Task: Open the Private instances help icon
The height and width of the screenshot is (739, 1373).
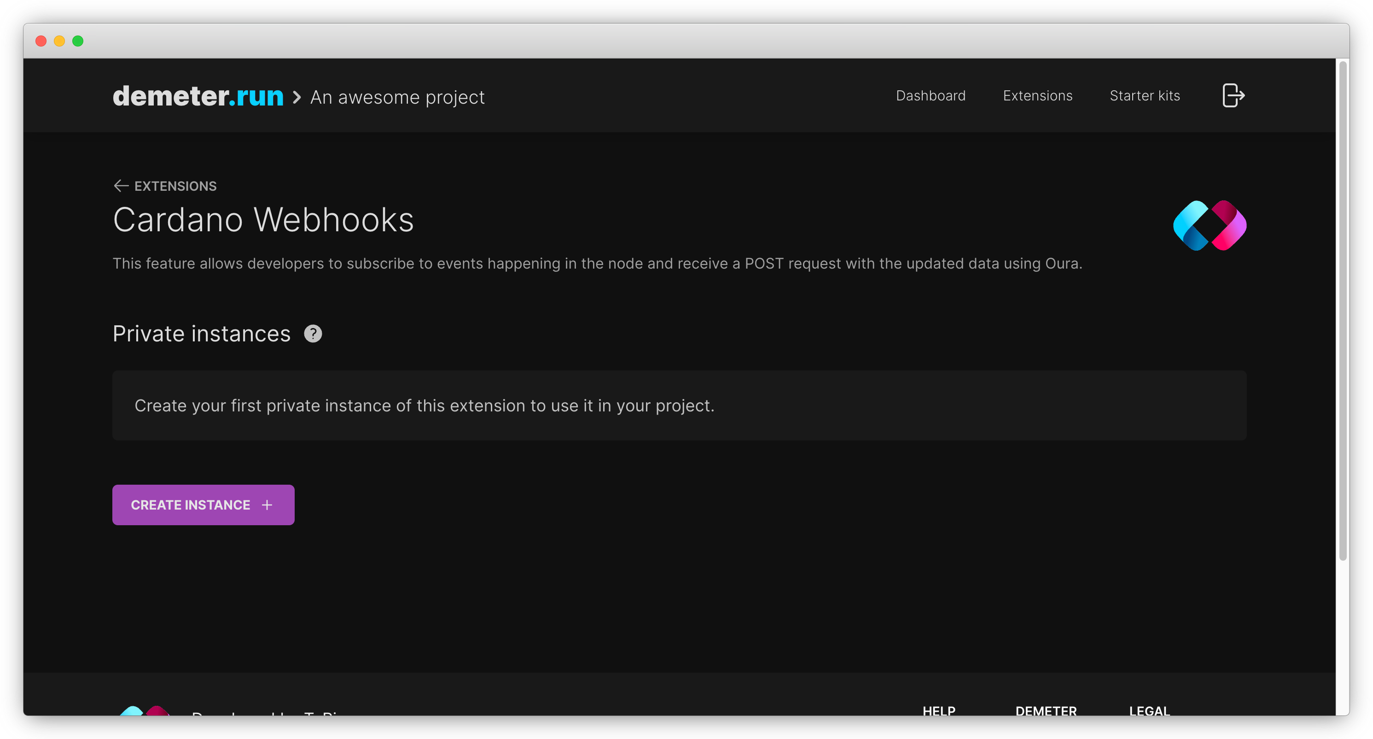Action: pos(313,334)
